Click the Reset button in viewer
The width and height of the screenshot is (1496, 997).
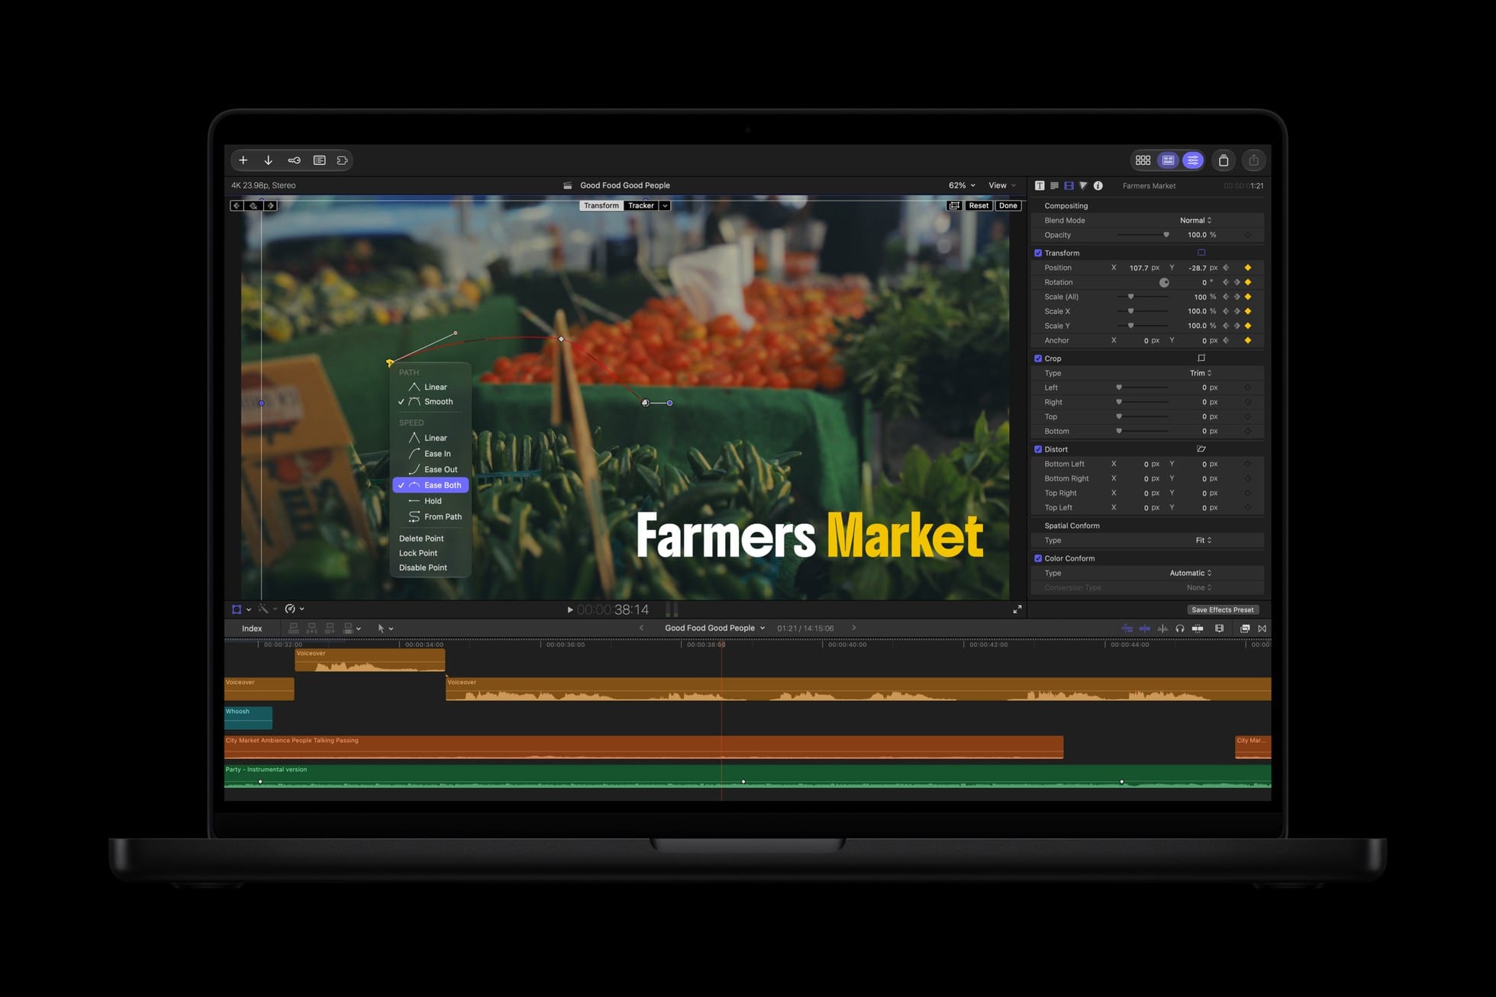click(979, 206)
